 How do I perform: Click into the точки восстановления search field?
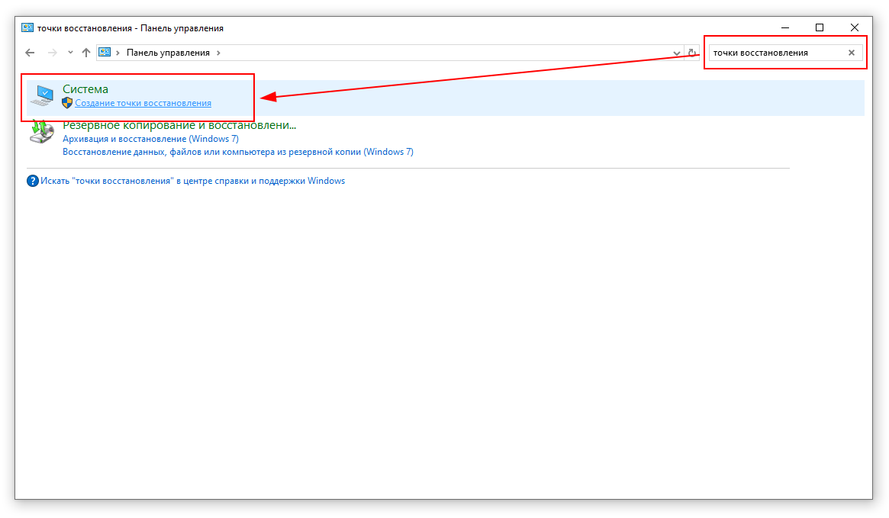pos(775,53)
